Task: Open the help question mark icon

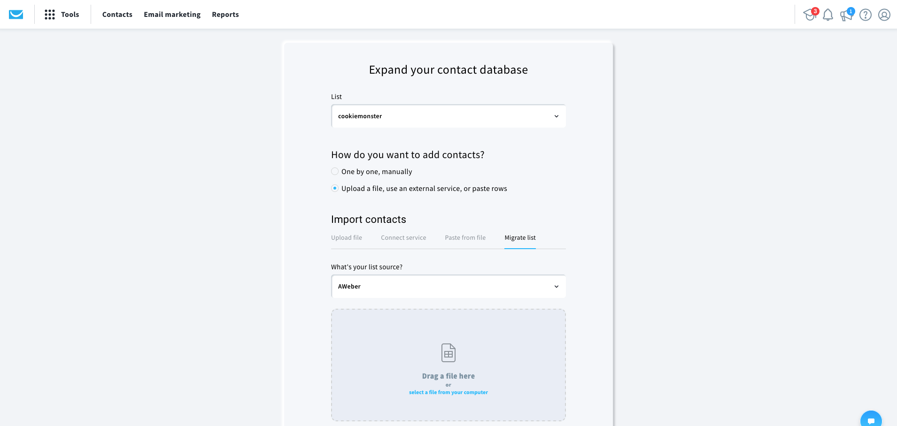Action: (866, 15)
